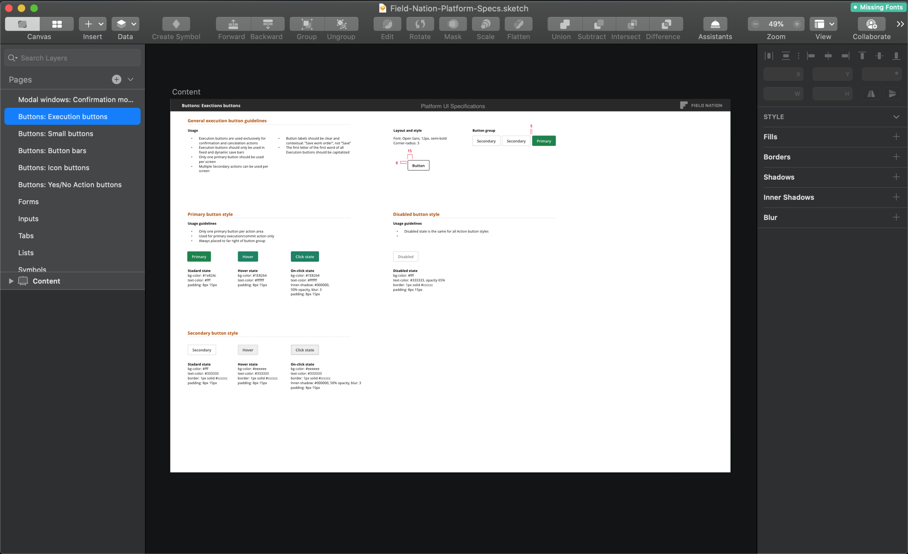Click the Scale toolbar icon
The image size is (908, 554).
tap(486, 24)
